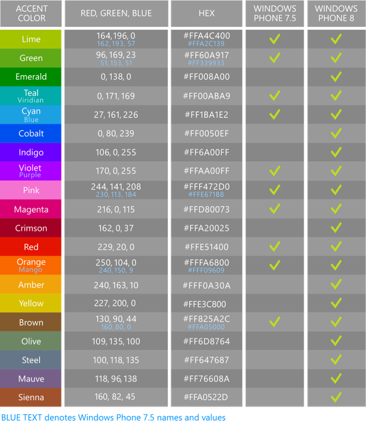
Task: Click the blue text footnote below the table
Action: pyautogui.click(x=113, y=417)
